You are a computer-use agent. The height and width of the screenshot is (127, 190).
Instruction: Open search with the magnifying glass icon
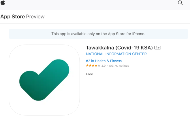[x=180, y=3]
